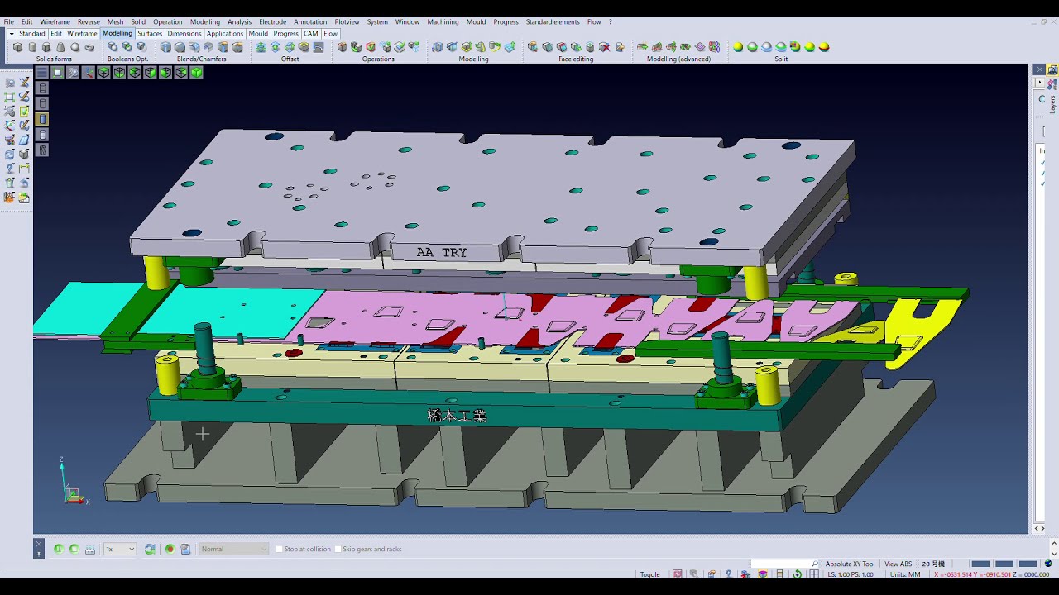Viewport: 1059px width, 595px height.
Task: Open the Plotview menu
Action: (x=347, y=22)
